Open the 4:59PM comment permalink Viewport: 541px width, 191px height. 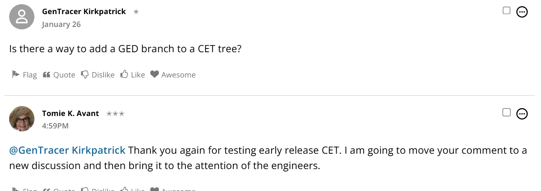pos(55,126)
